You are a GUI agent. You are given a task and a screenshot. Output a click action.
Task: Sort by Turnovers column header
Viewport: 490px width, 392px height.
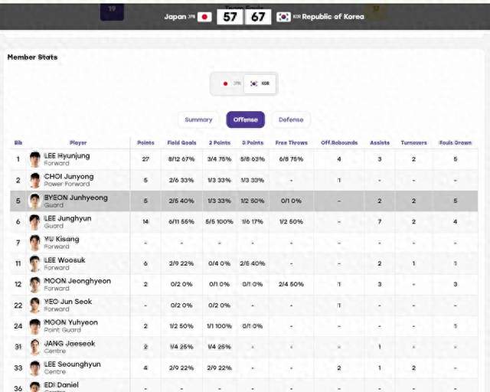pos(413,143)
